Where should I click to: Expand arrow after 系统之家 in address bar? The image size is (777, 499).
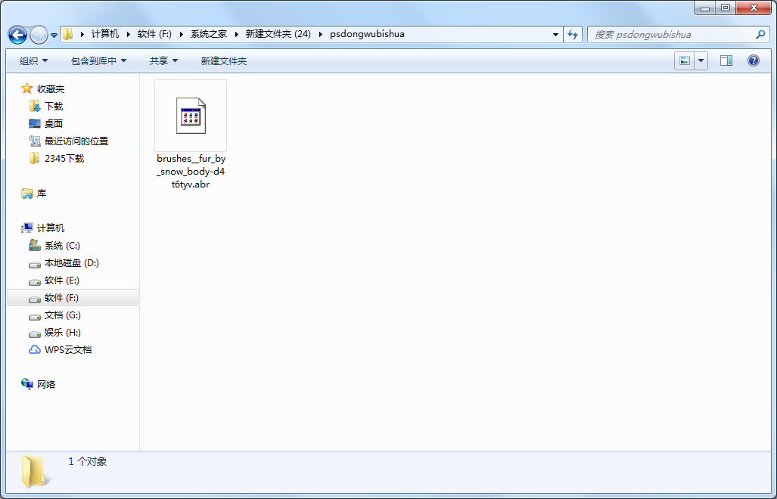coord(236,34)
